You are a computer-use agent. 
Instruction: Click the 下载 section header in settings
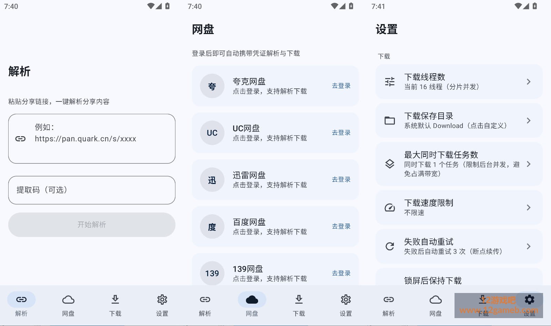384,56
